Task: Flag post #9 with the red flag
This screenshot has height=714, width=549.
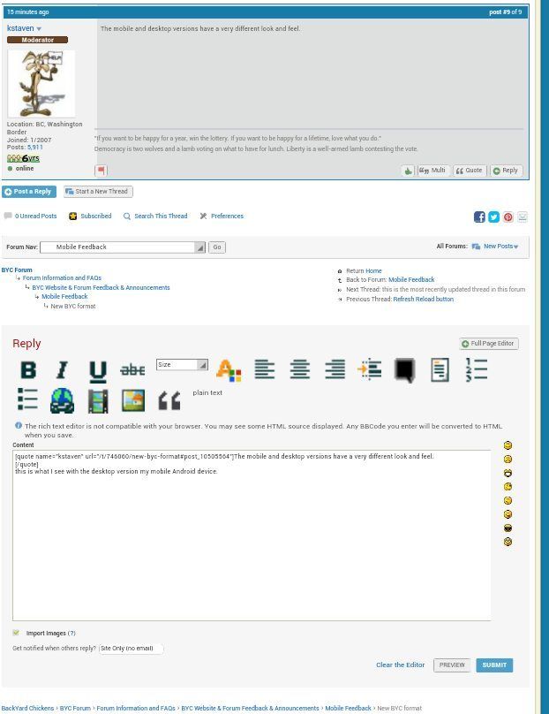Action: coord(101,171)
